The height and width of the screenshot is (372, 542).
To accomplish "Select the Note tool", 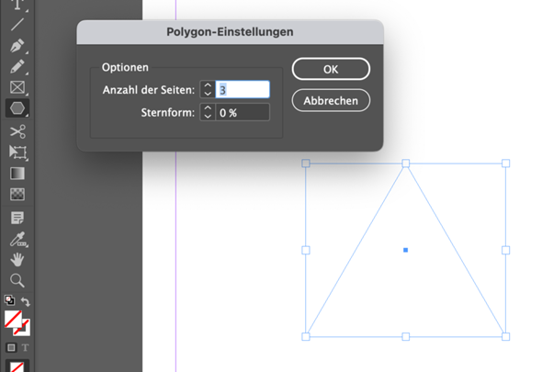I will [17, 219].
